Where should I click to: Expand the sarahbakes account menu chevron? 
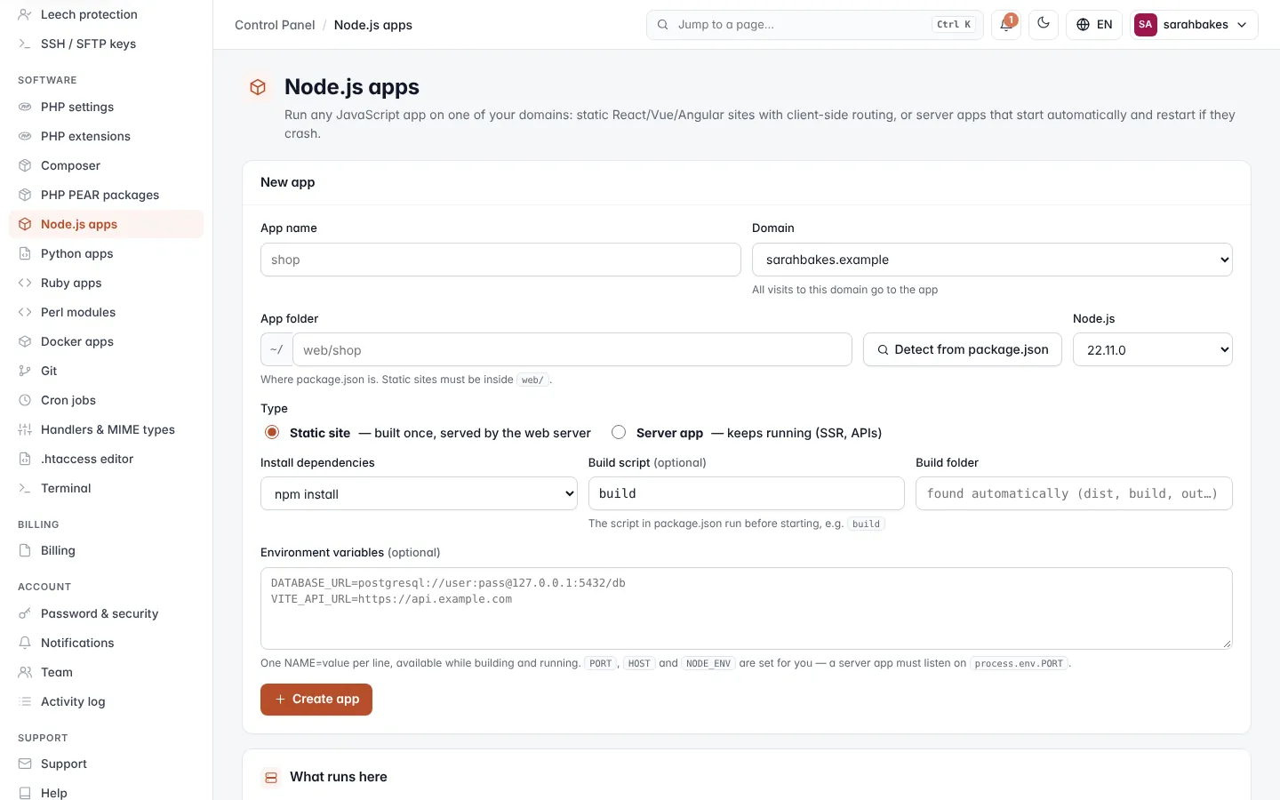tap(1243, 25)
